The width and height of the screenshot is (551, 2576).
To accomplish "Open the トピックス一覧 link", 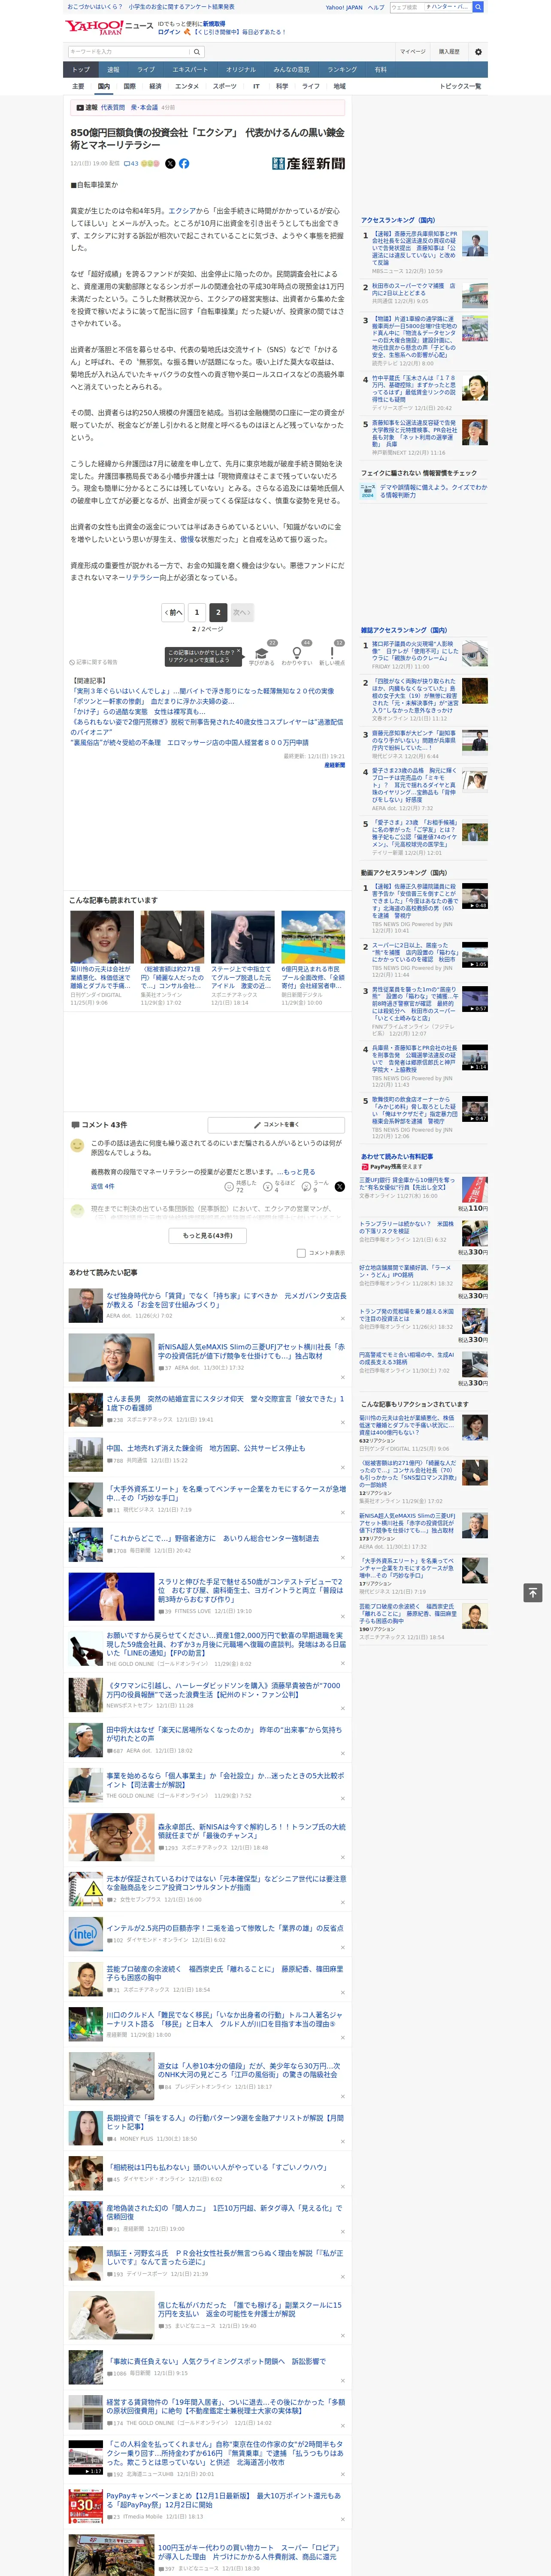I will tap(461, 86).
